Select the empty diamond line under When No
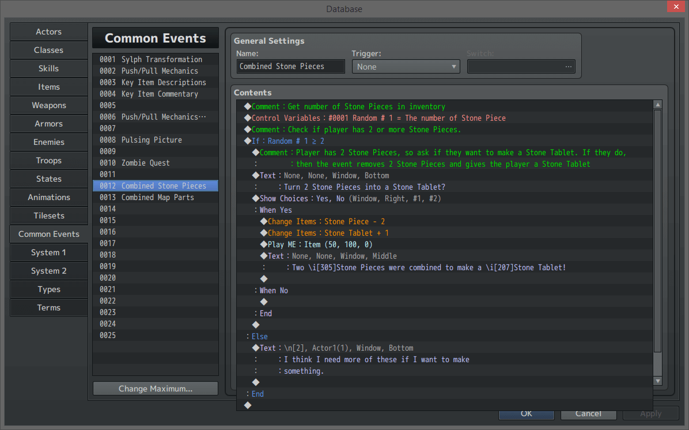689x430 pixels. [445, 302]
